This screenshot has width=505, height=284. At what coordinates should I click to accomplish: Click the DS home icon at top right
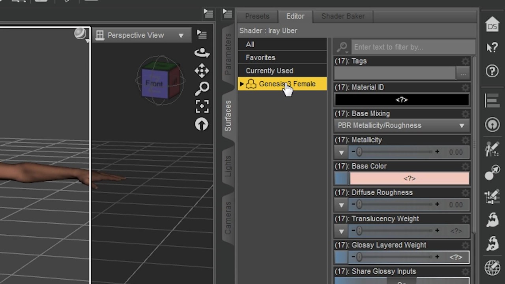tap(492, 25)
